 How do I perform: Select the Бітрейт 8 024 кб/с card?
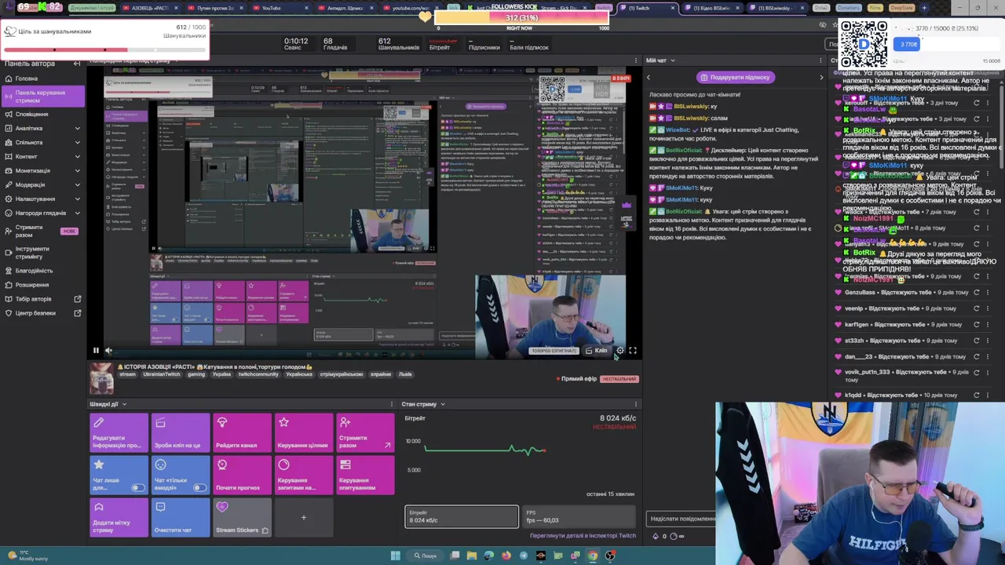coord(462,516)
